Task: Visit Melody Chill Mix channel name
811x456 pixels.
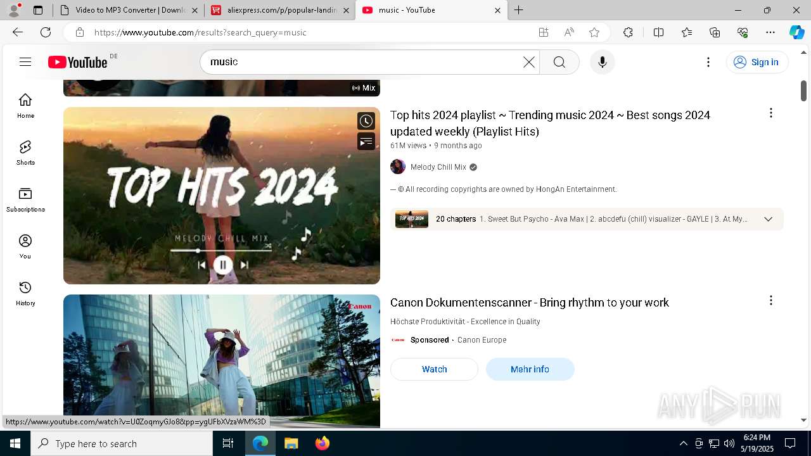Action: [438, 167]
